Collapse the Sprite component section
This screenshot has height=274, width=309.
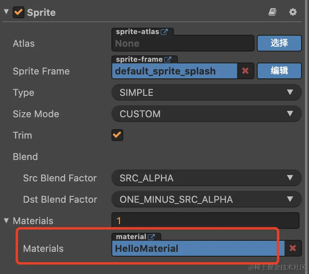(x=6, y=12)
